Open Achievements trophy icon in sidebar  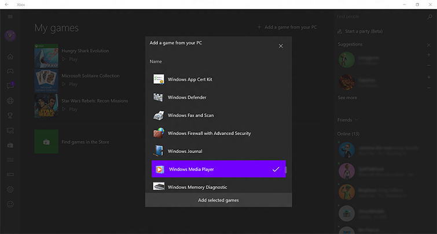tap(10, 116)
